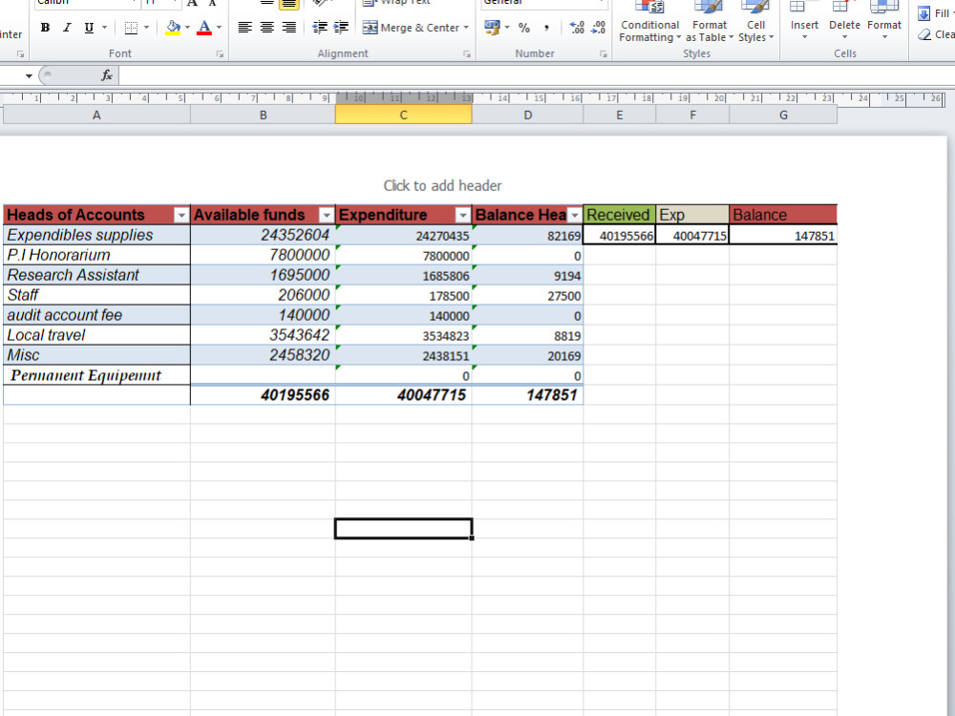Apply comma style
This screenshot has width=955, height=716.
point(546,28)
